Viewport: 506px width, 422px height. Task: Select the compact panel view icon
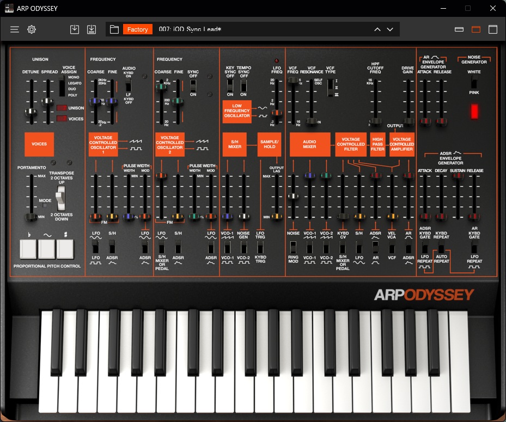(x=459, y=30)
